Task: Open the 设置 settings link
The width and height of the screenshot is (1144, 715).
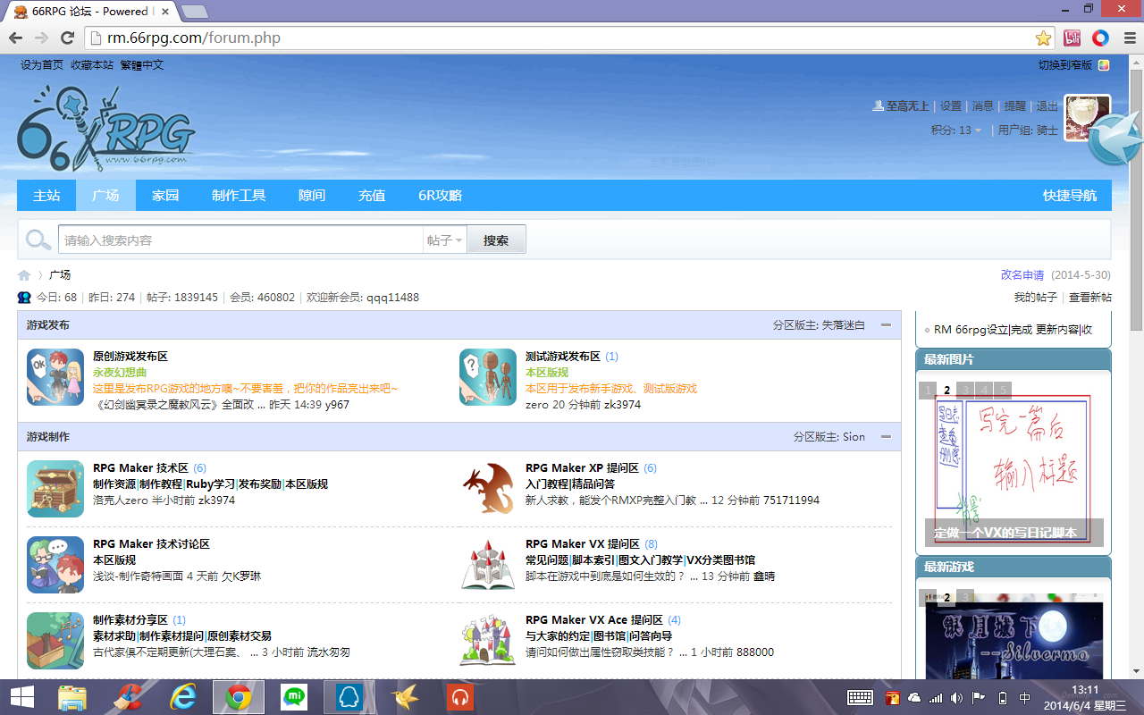Action: click(951, 105)
